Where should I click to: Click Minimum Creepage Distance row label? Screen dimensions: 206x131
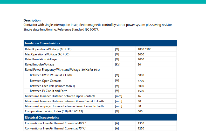(x=64, y=106)
